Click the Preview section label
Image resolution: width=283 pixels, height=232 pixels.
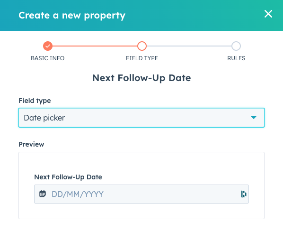tap(31, 144)
